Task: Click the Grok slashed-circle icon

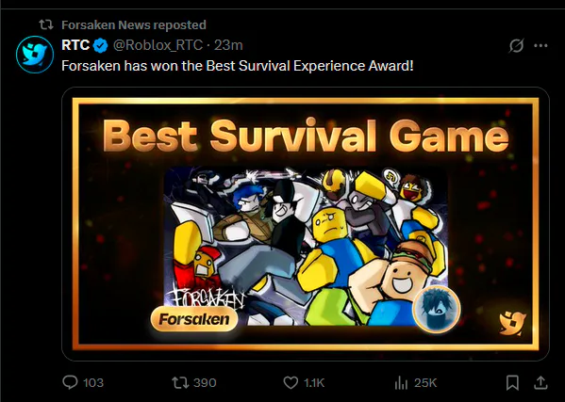Action: (x=516, y=46)
